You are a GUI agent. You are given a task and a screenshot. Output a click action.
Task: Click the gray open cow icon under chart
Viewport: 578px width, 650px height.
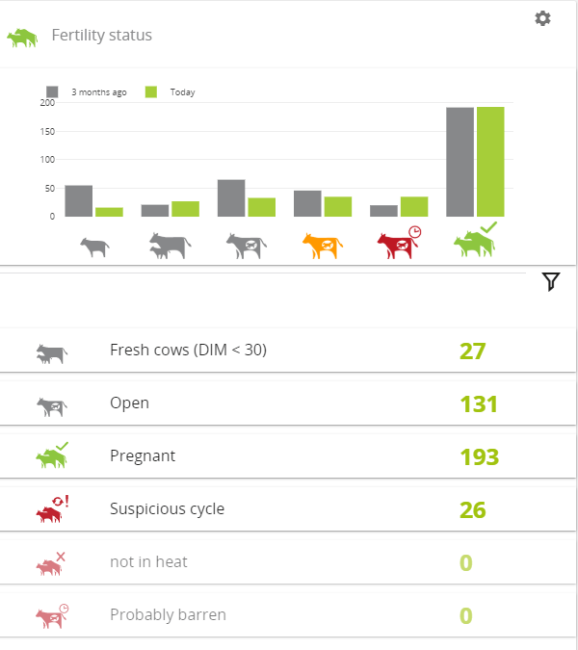(247, 246)
